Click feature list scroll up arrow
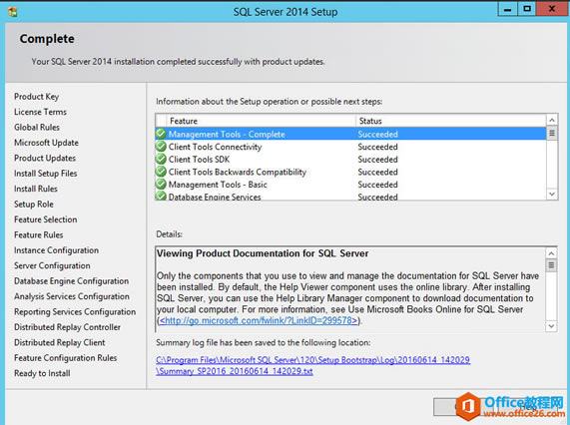Image resolution: width=570 pixels, height=425 pixels. [x=552, y=120]
